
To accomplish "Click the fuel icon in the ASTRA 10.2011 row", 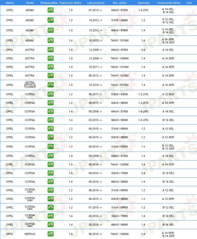I will pos(50,67).
